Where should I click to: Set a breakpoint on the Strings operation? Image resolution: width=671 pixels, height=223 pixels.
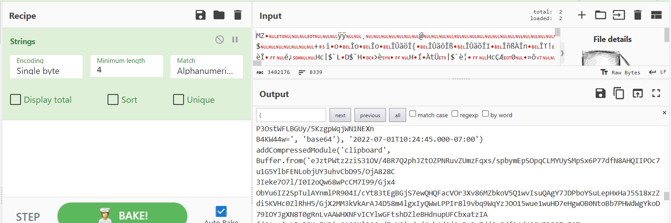tap(235, 40)
